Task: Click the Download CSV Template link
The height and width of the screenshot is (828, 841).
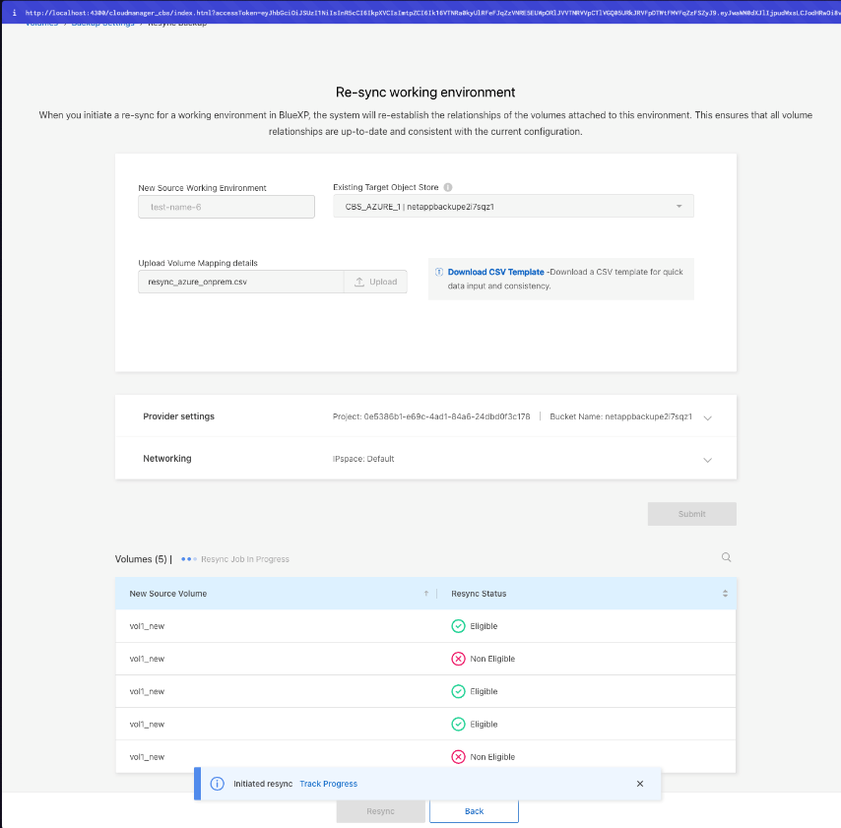Action: click(x=495, y=272)
